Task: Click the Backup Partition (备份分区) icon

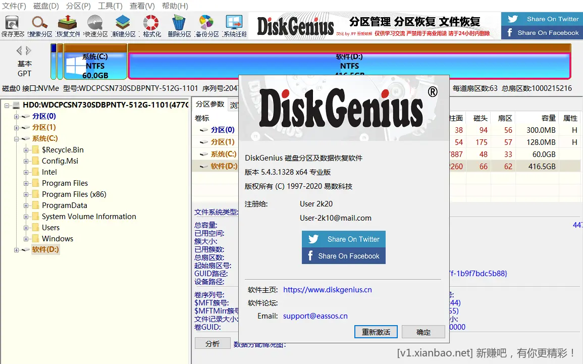Action: tap(206, 22)
